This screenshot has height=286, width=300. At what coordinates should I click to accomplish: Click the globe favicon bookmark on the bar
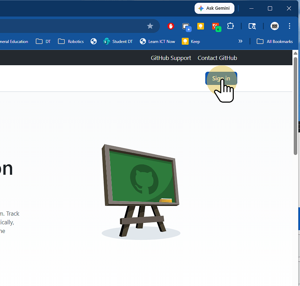pos(93,41)
